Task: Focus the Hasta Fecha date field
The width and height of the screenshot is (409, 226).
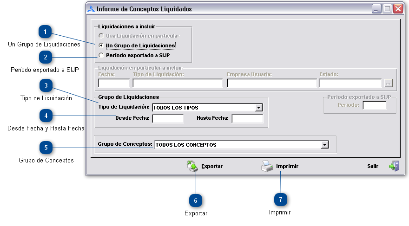Action: tap(247, 118)
